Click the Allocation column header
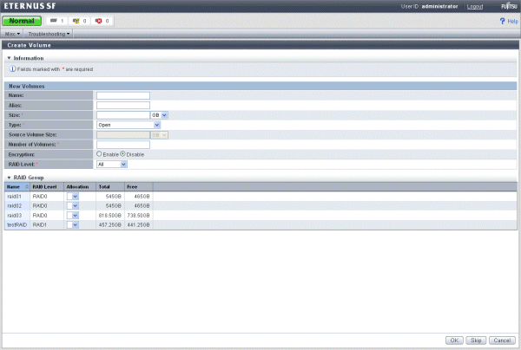Viewport: 521px width, 350px height. (80, 187)
